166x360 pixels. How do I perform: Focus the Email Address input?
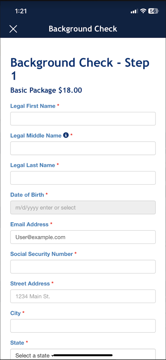83,237
